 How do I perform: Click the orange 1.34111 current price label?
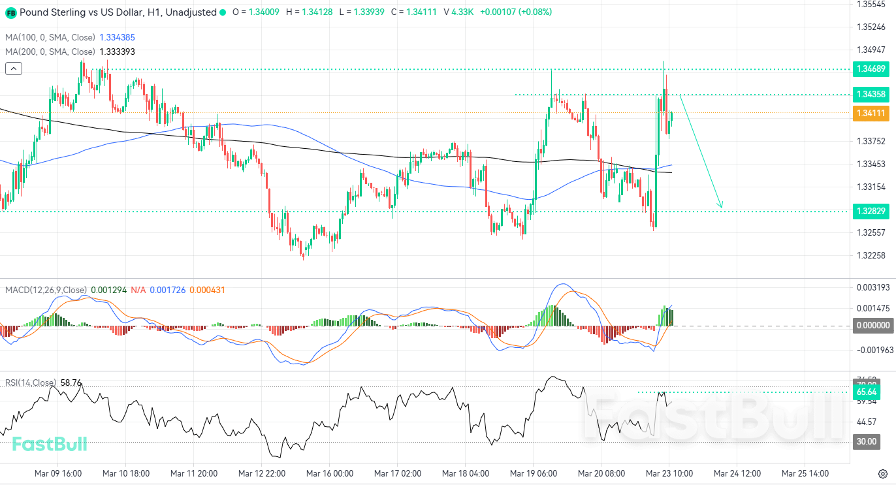pyautogui.click(x=871, y=113)
